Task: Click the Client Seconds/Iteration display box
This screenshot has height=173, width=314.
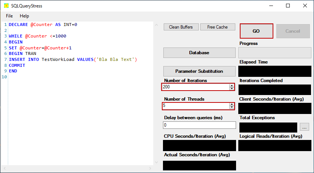Action: 275,108
